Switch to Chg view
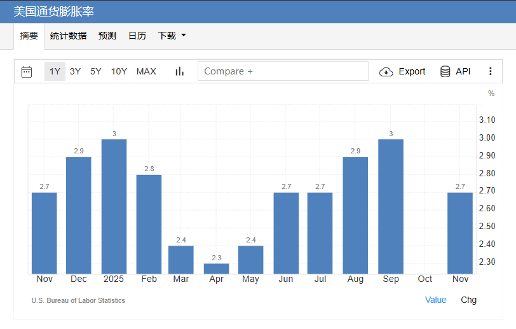The width and height of the screenshot is (516, 329). click(x=468, y=300)
